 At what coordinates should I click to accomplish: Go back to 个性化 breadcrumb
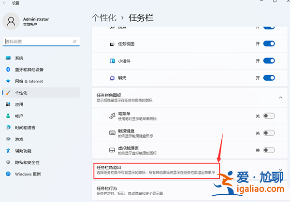pos(104,18)
